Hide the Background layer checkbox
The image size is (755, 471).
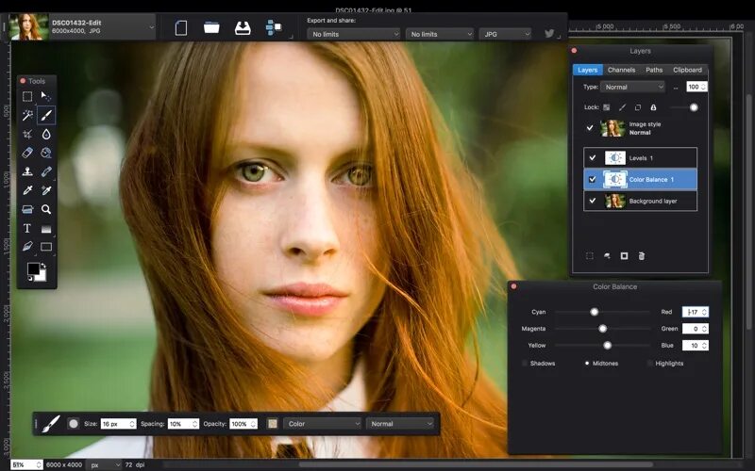pyautogui.click(x=593, y=201)
